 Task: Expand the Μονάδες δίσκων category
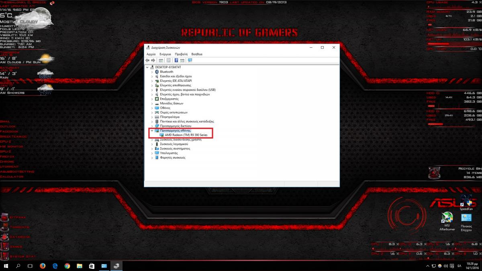152,103
